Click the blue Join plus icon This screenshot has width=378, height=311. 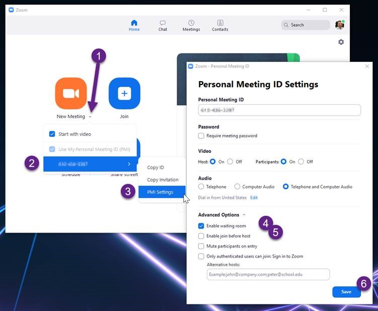click(124, 93)
